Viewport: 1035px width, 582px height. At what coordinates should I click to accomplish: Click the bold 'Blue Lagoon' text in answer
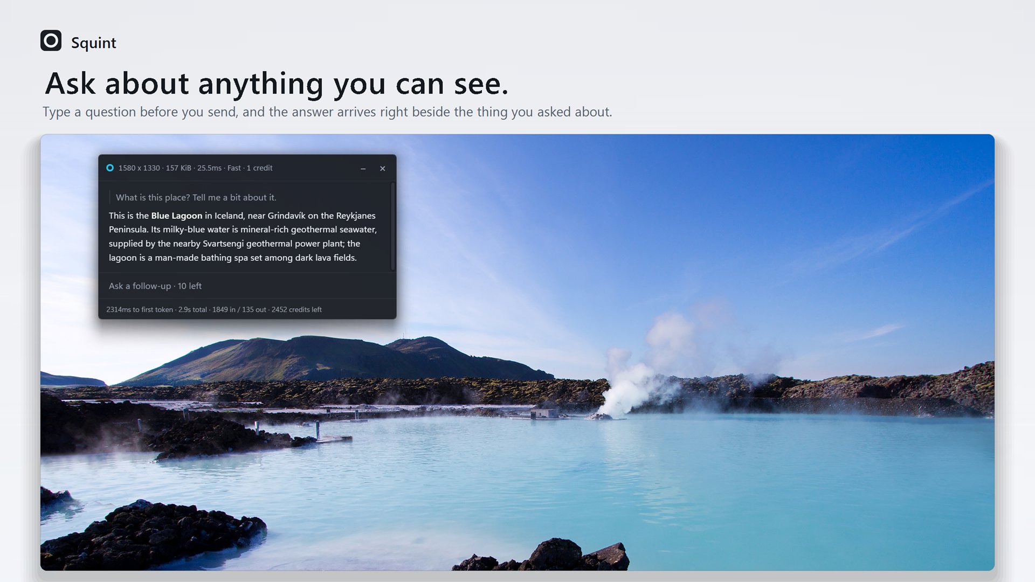[177, 216]
